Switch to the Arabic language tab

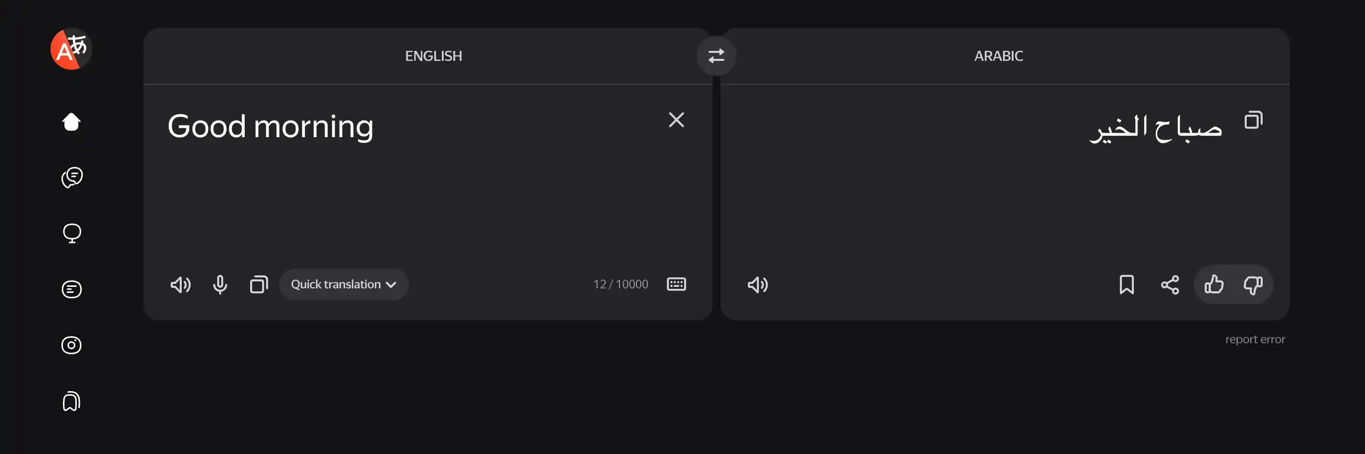(999, 55)
